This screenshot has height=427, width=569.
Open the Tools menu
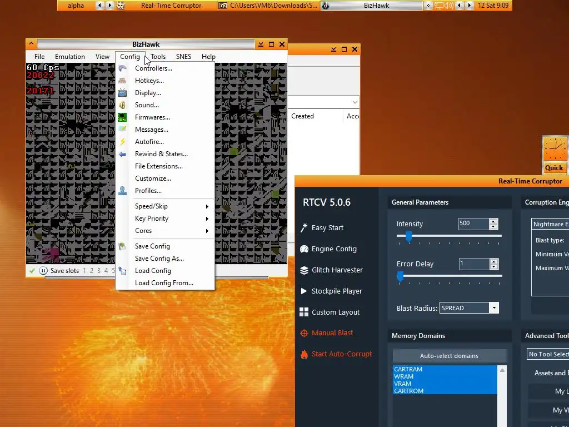point(158,57)
